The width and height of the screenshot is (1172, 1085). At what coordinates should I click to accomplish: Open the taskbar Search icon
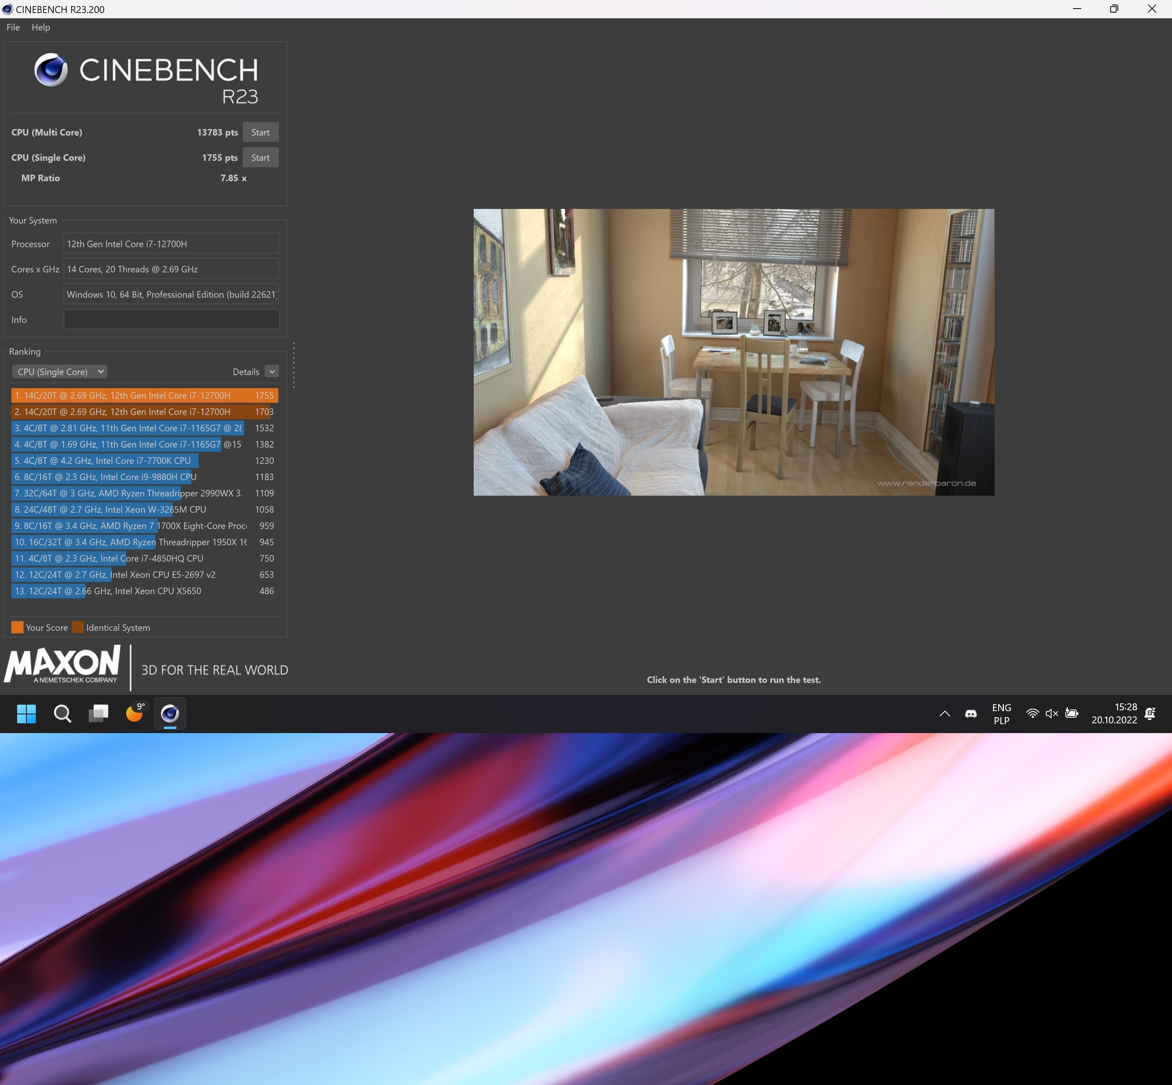[62, 714]
